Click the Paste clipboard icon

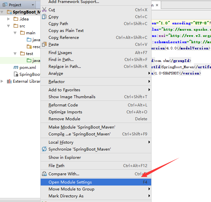click(44, 44)
